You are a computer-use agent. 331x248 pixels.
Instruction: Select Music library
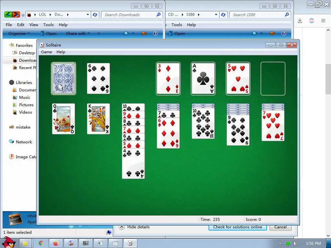(x=25, y=98)
